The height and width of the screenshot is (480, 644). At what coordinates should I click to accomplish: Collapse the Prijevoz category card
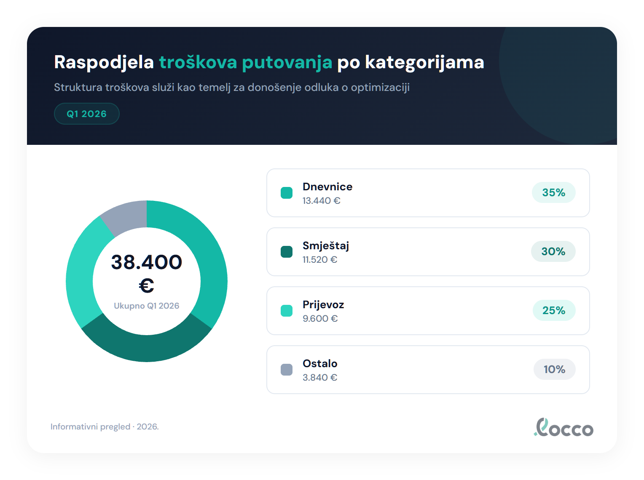tap(428, 311)
